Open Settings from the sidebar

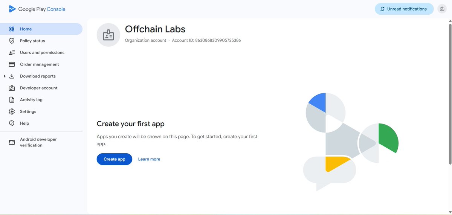[x=41, y=111]
